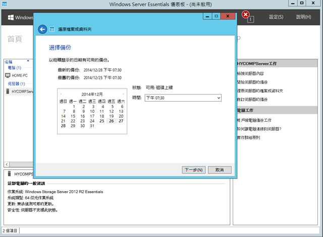
Task: Select December 28 in the calendar
Action: 63,126
